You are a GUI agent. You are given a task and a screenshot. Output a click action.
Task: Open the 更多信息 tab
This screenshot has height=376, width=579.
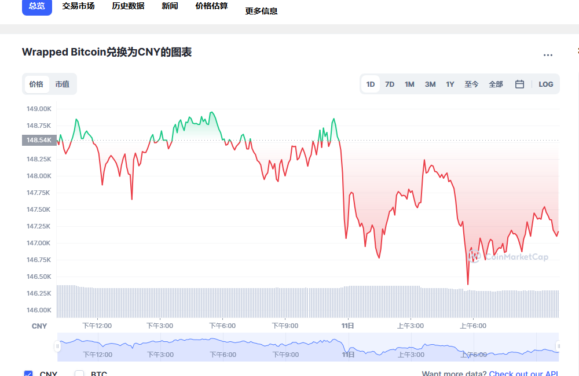[262, 11]
